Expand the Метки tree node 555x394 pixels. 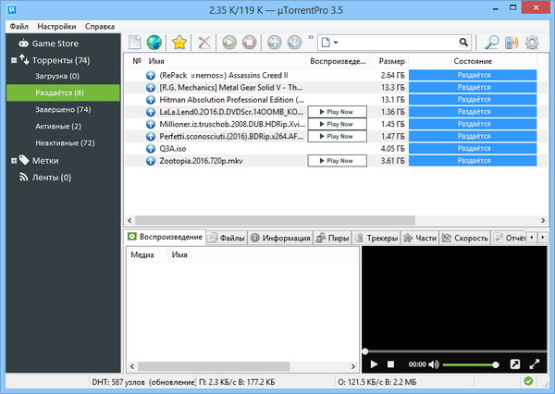point(14,161)
